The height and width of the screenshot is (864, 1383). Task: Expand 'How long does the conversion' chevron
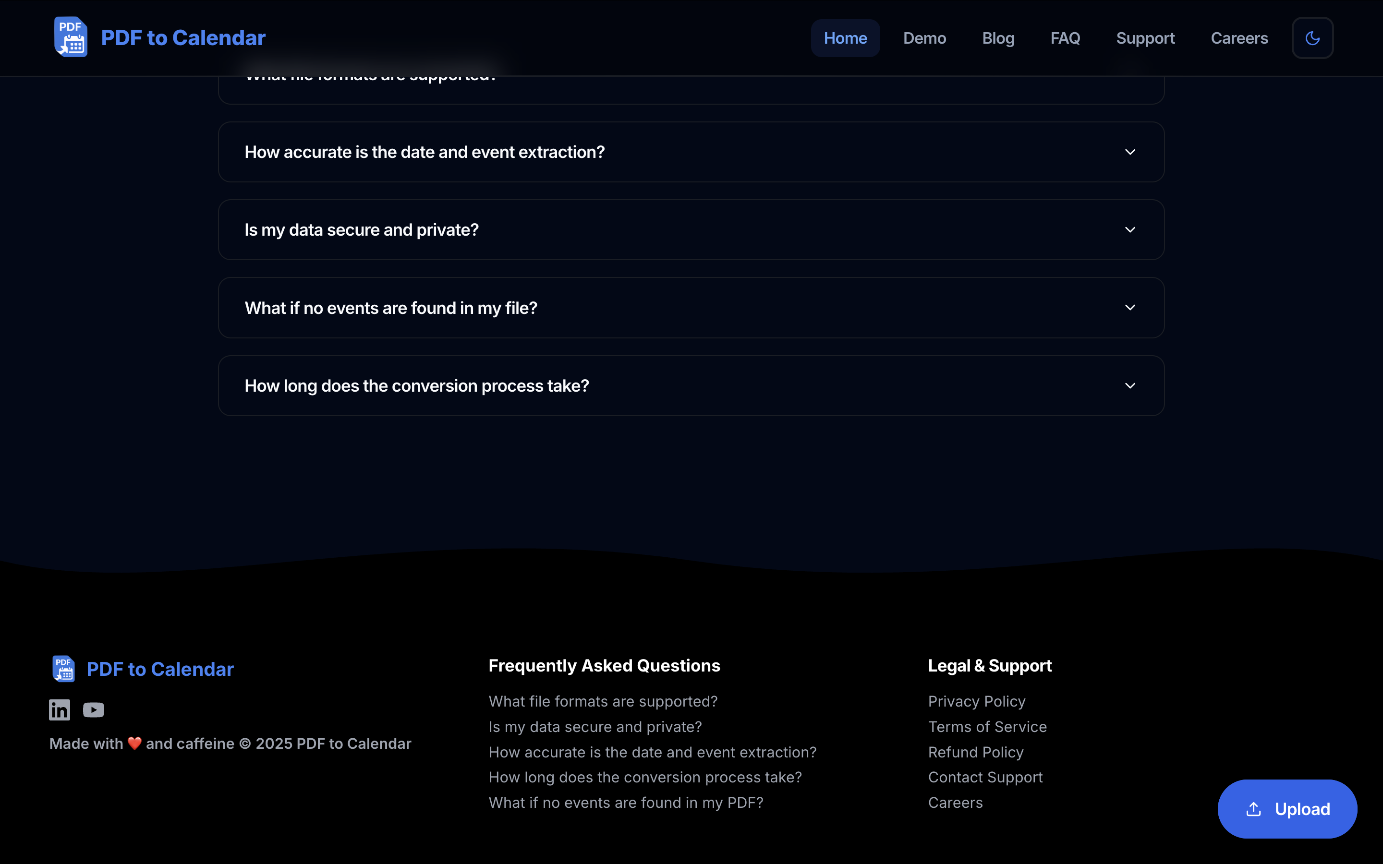(1130, 386)
